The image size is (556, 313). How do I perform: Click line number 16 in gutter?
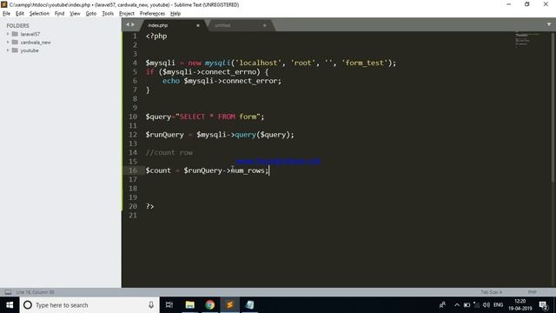point(133,170)
